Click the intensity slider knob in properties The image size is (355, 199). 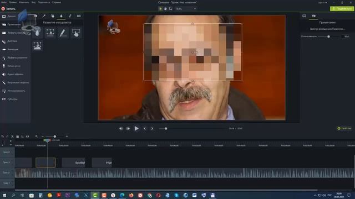[328, 36]
